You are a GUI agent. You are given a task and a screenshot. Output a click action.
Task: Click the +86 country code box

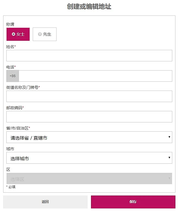tap(13, 76)
